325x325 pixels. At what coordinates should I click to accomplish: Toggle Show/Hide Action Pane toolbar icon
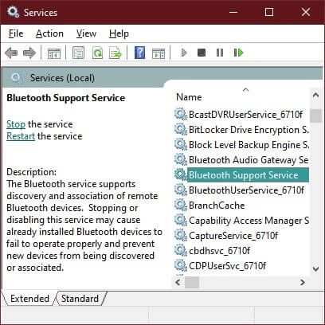(x=159, y=53)
